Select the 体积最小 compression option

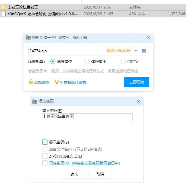point(87,61)
